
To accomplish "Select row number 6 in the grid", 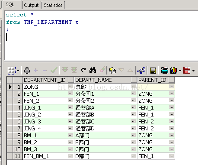I will pos(18,122).
